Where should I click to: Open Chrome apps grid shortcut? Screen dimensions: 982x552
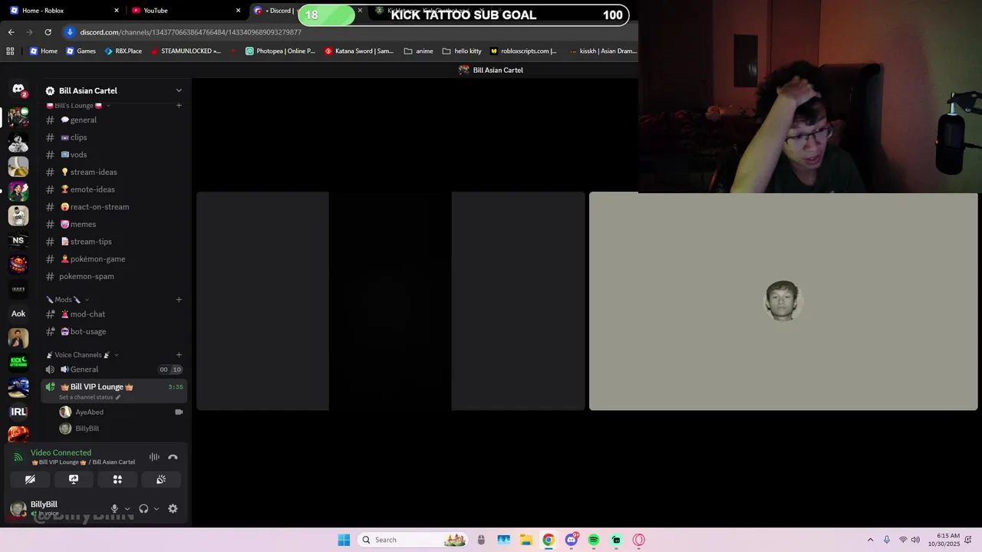click(10, 51)
